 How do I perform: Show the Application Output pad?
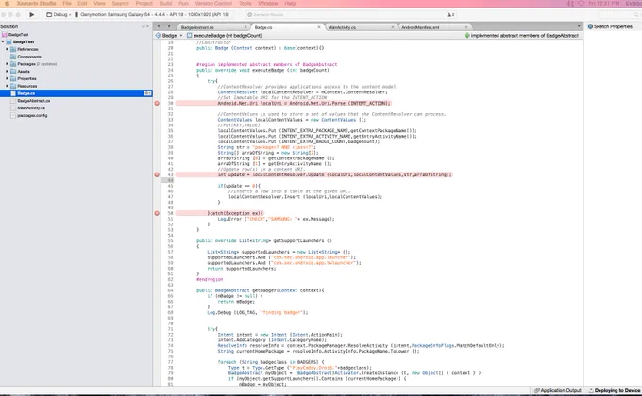coord(558,390)
